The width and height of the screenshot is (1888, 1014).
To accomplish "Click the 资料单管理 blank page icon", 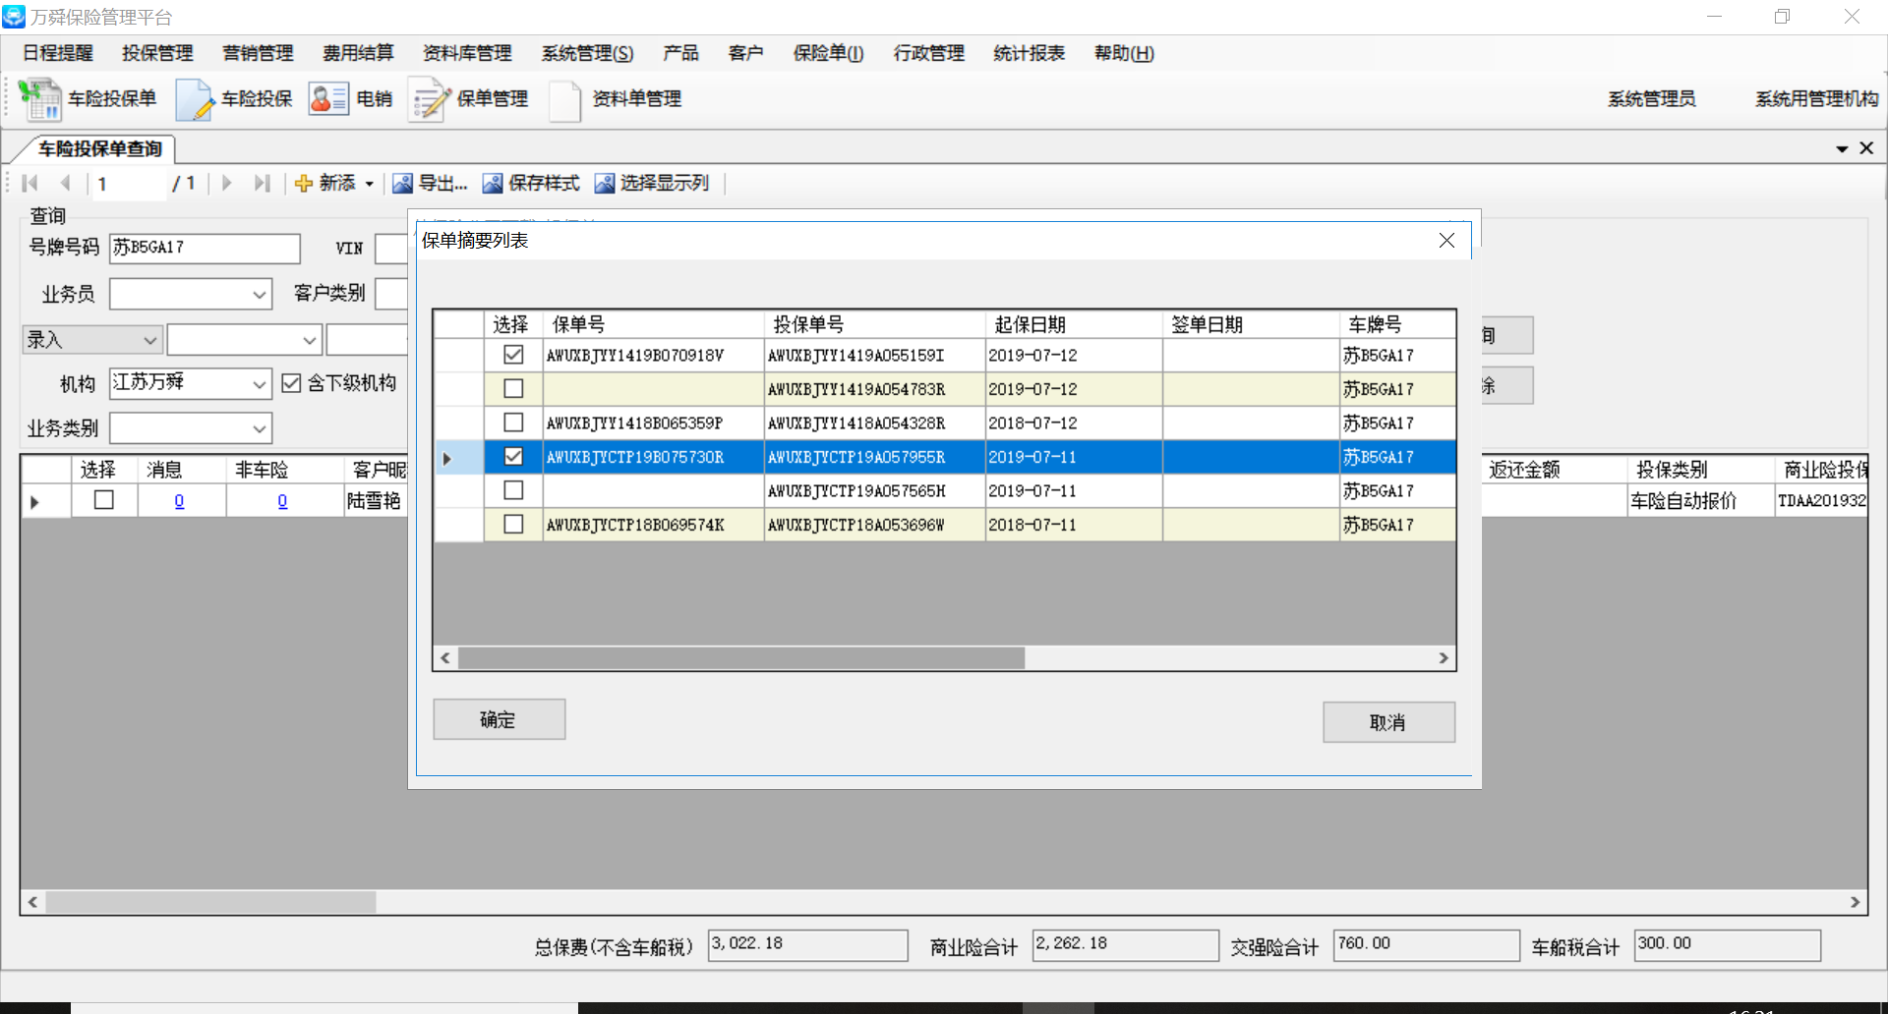I will pyautogui.click(x=565, y=99).
